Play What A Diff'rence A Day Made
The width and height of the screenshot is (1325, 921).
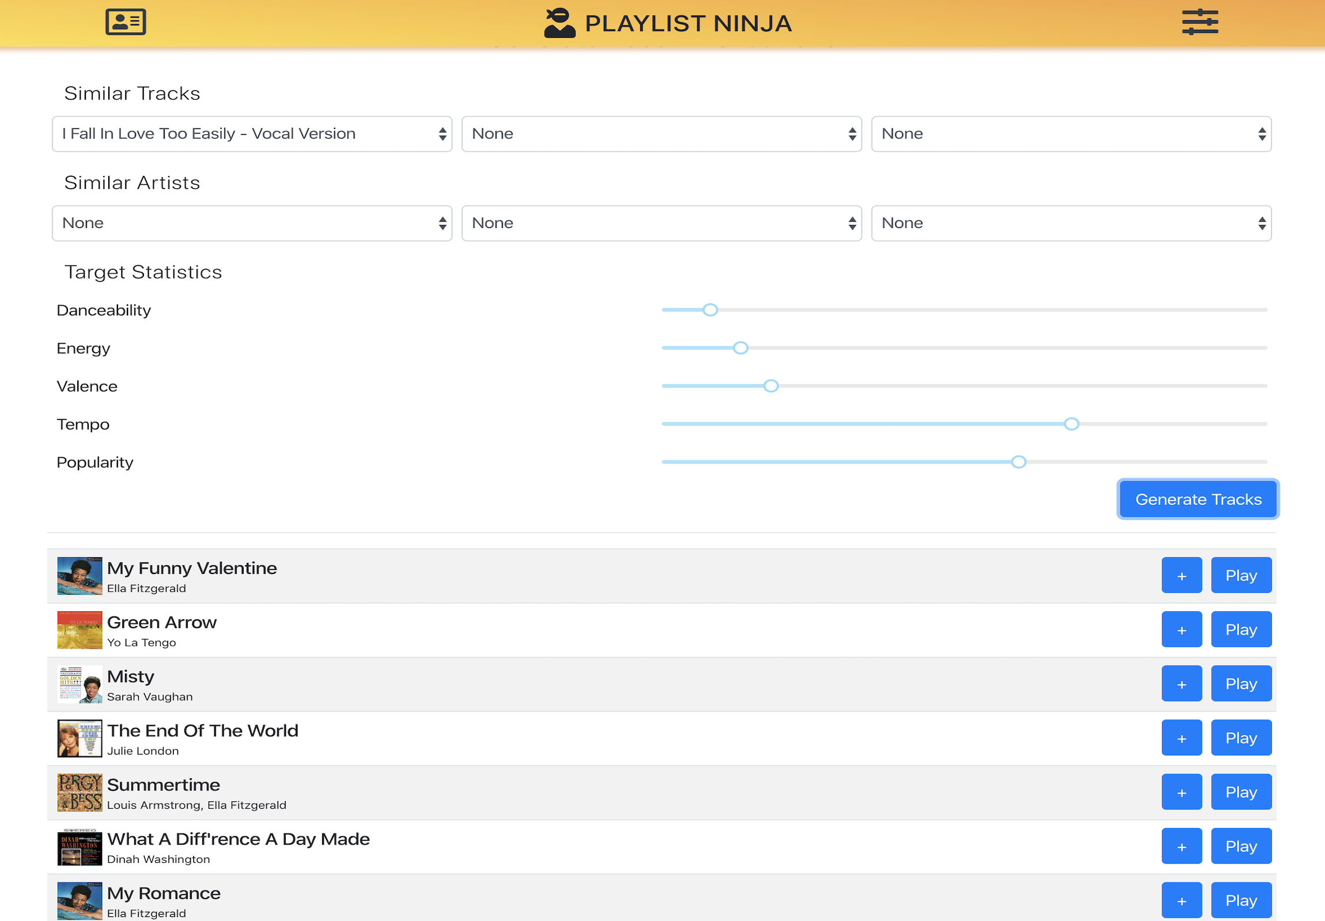point(1241,846)
